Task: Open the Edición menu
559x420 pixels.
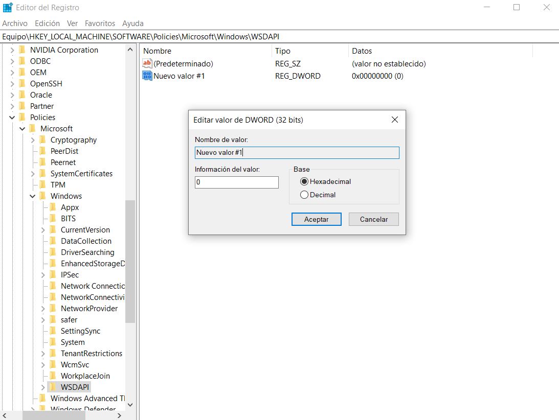Action: pyautogui.click(x=48, y=24)
